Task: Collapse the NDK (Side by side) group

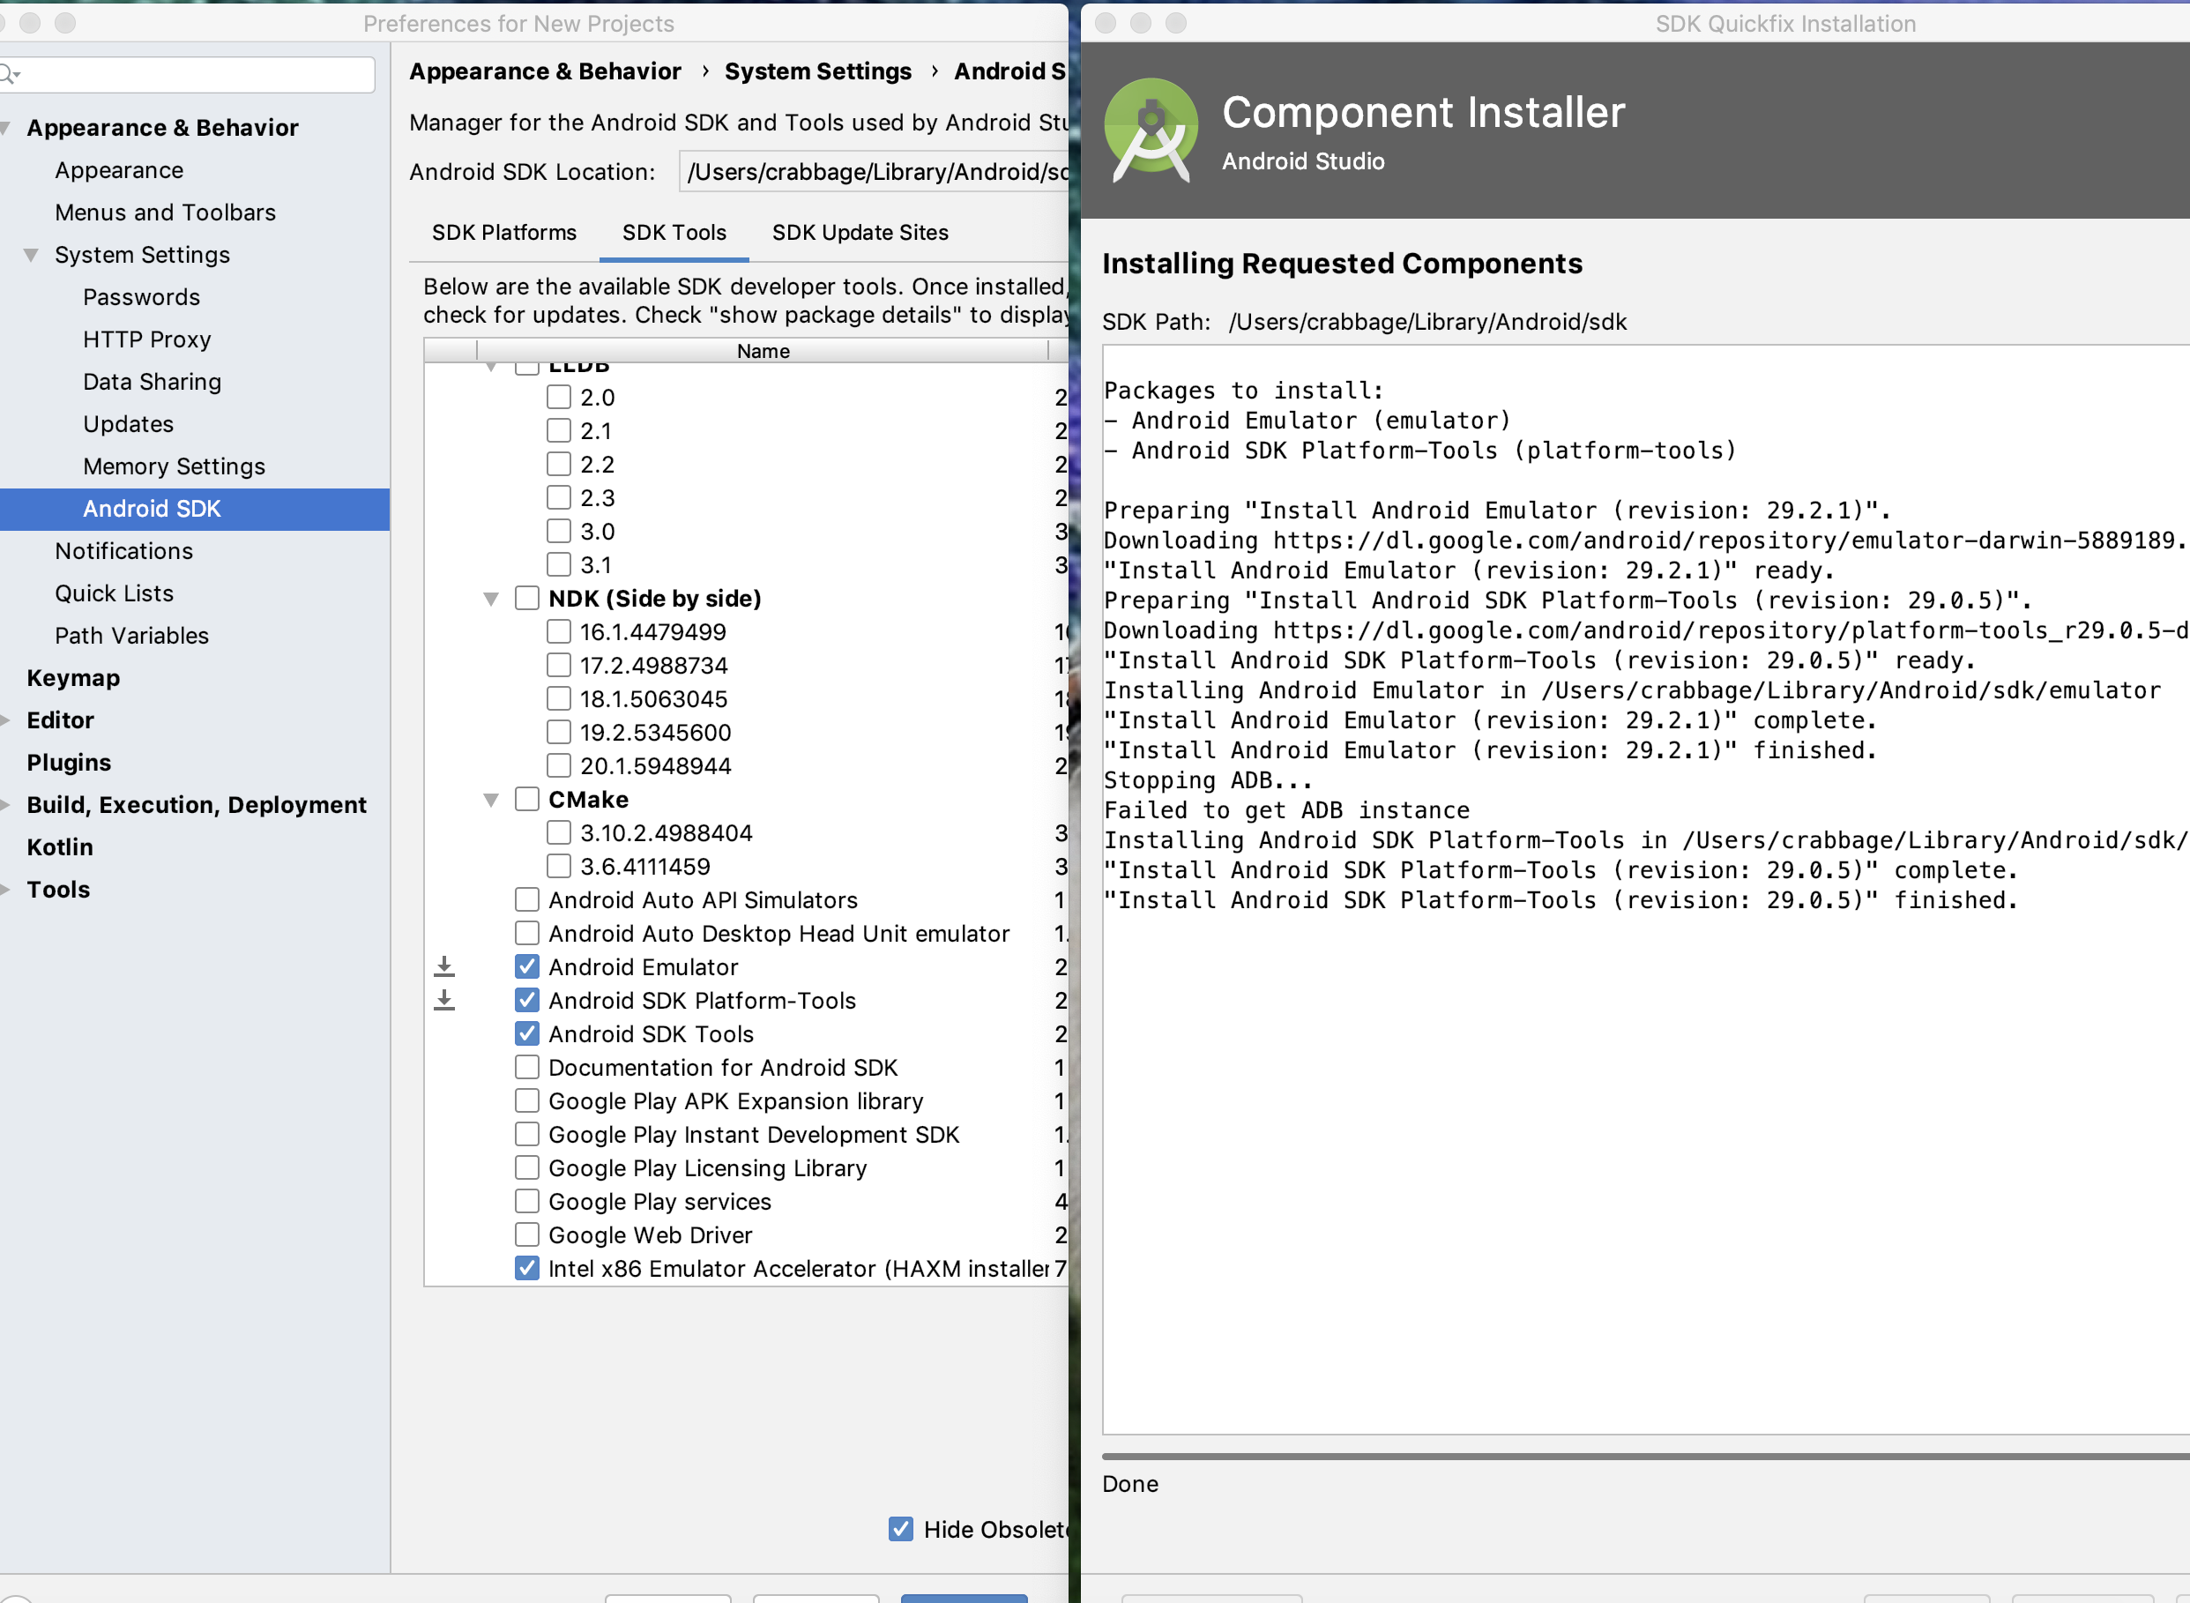Action: [491, 599]
